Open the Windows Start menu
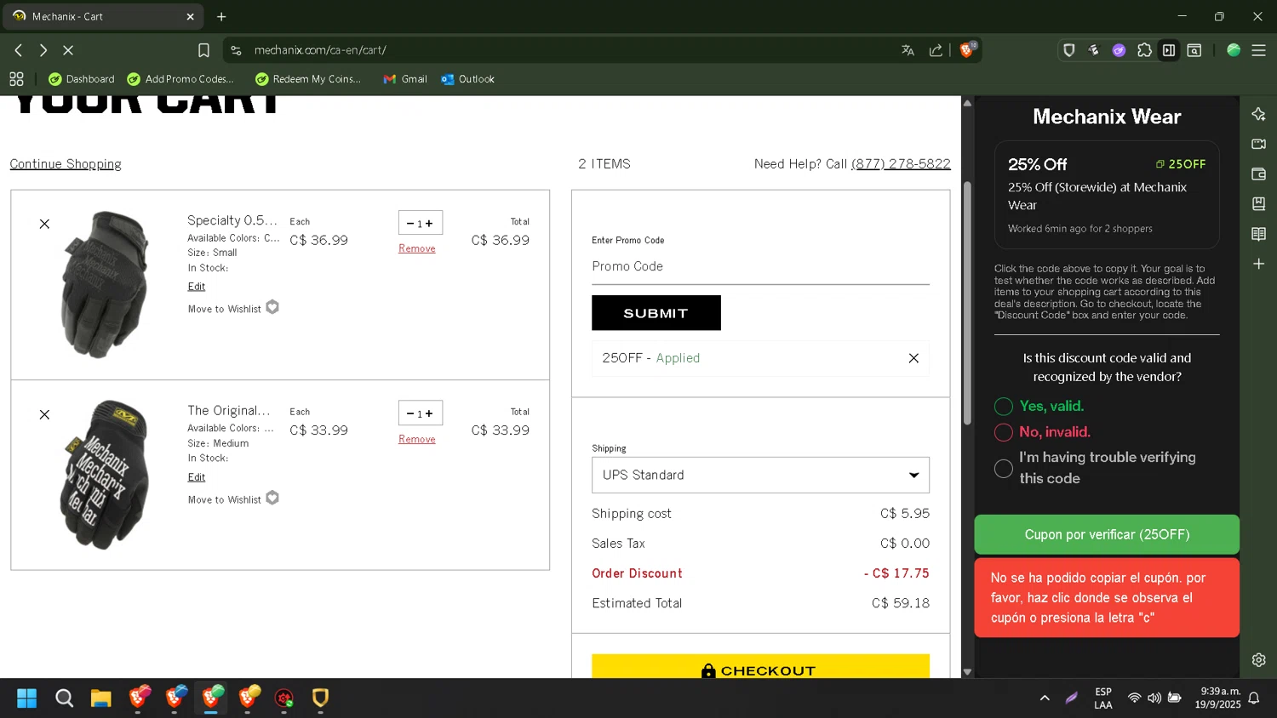 pyautogui.click(x=26, y=698)
